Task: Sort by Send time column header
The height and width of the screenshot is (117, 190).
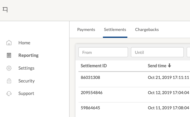Action: coord(157,66)
